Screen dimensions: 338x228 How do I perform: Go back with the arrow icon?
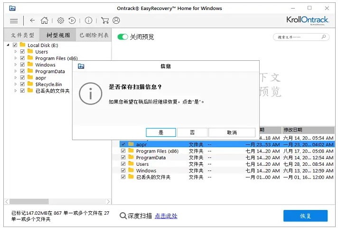[x=32, y=20]
